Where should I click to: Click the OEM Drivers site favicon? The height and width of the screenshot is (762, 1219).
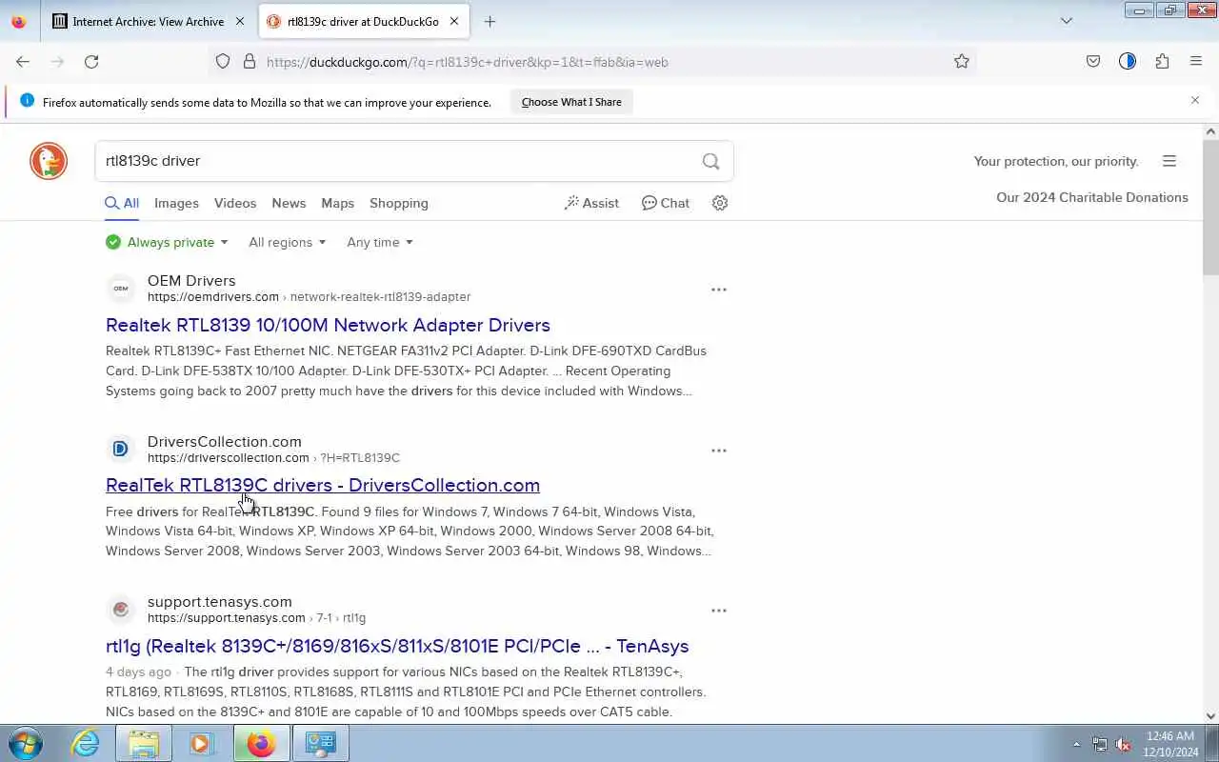(x=121, y=288)
